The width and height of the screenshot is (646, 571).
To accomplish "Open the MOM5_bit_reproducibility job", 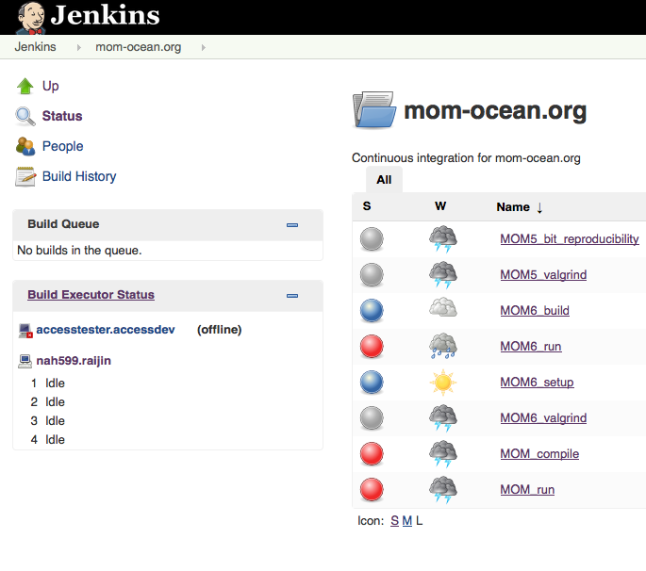I will pyautogui.click(x=570, y=238).
